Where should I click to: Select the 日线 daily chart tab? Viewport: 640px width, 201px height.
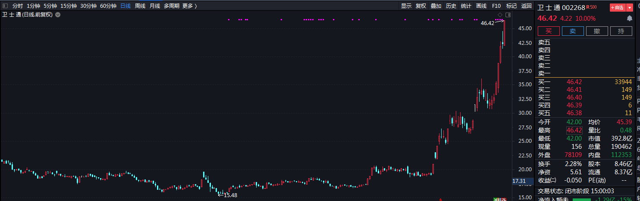[x=125, y=6]
